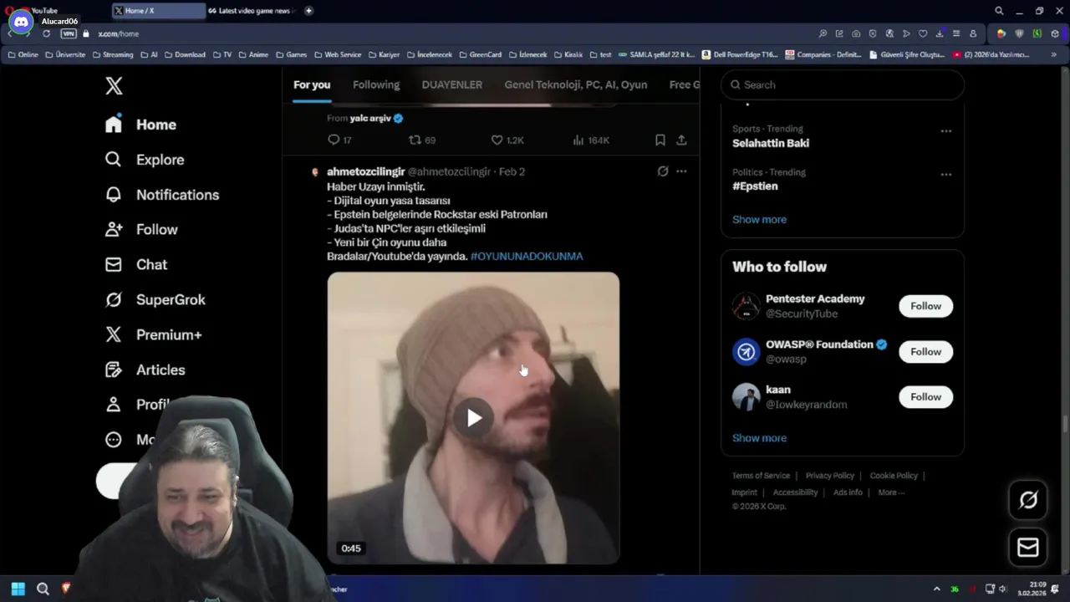1070x602 pixels.
Task: Share the yalc arşiv post
Action: [x=681, y=140]
